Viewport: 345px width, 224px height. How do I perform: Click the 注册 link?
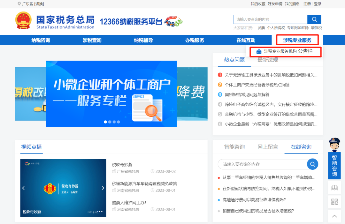pos(307,4)
